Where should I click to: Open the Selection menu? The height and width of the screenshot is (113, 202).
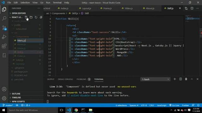(25, 3)
